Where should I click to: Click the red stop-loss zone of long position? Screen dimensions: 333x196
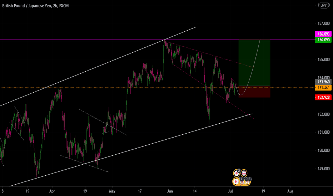(254, 92)
